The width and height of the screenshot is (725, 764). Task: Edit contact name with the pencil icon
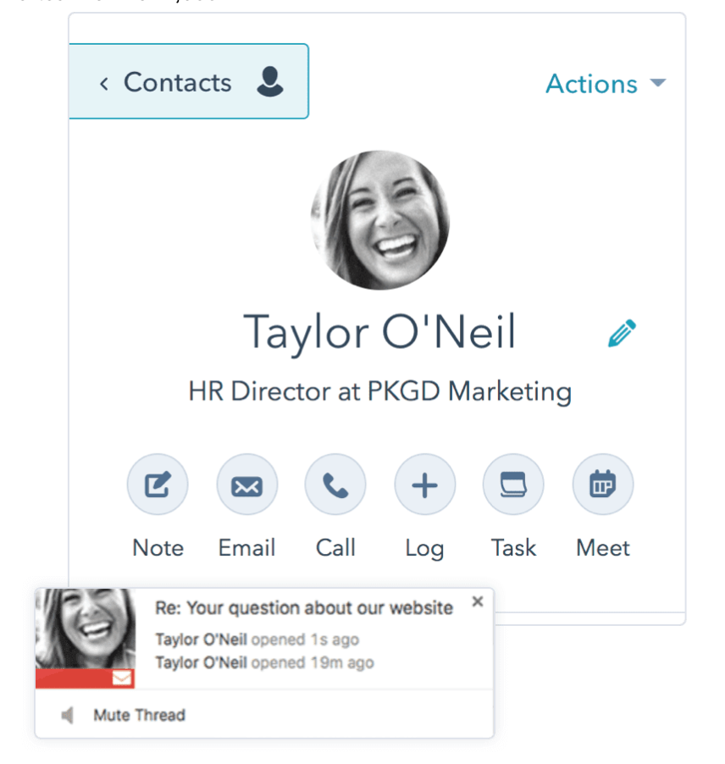[623, 333]
